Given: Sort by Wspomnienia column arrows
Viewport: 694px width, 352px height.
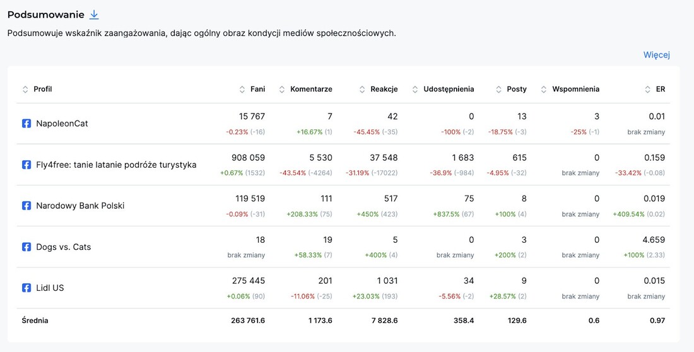Looking at the screenshot, I should pyautogui.click(x=544, y=90).
